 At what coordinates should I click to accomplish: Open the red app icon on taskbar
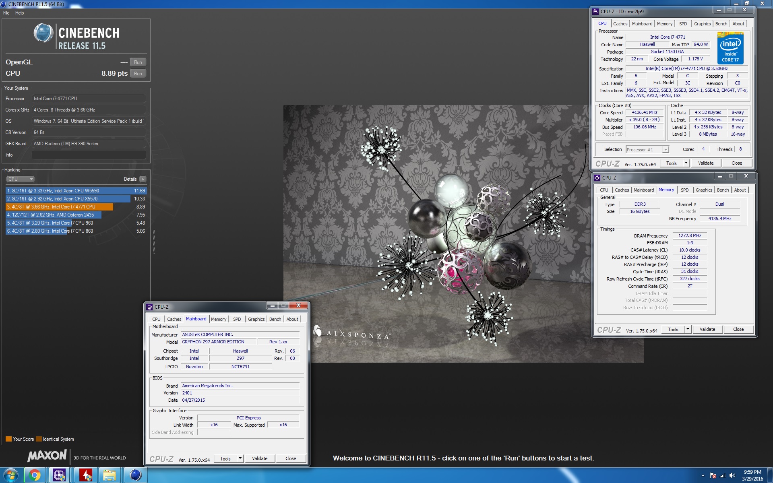[x=85, y=475]
